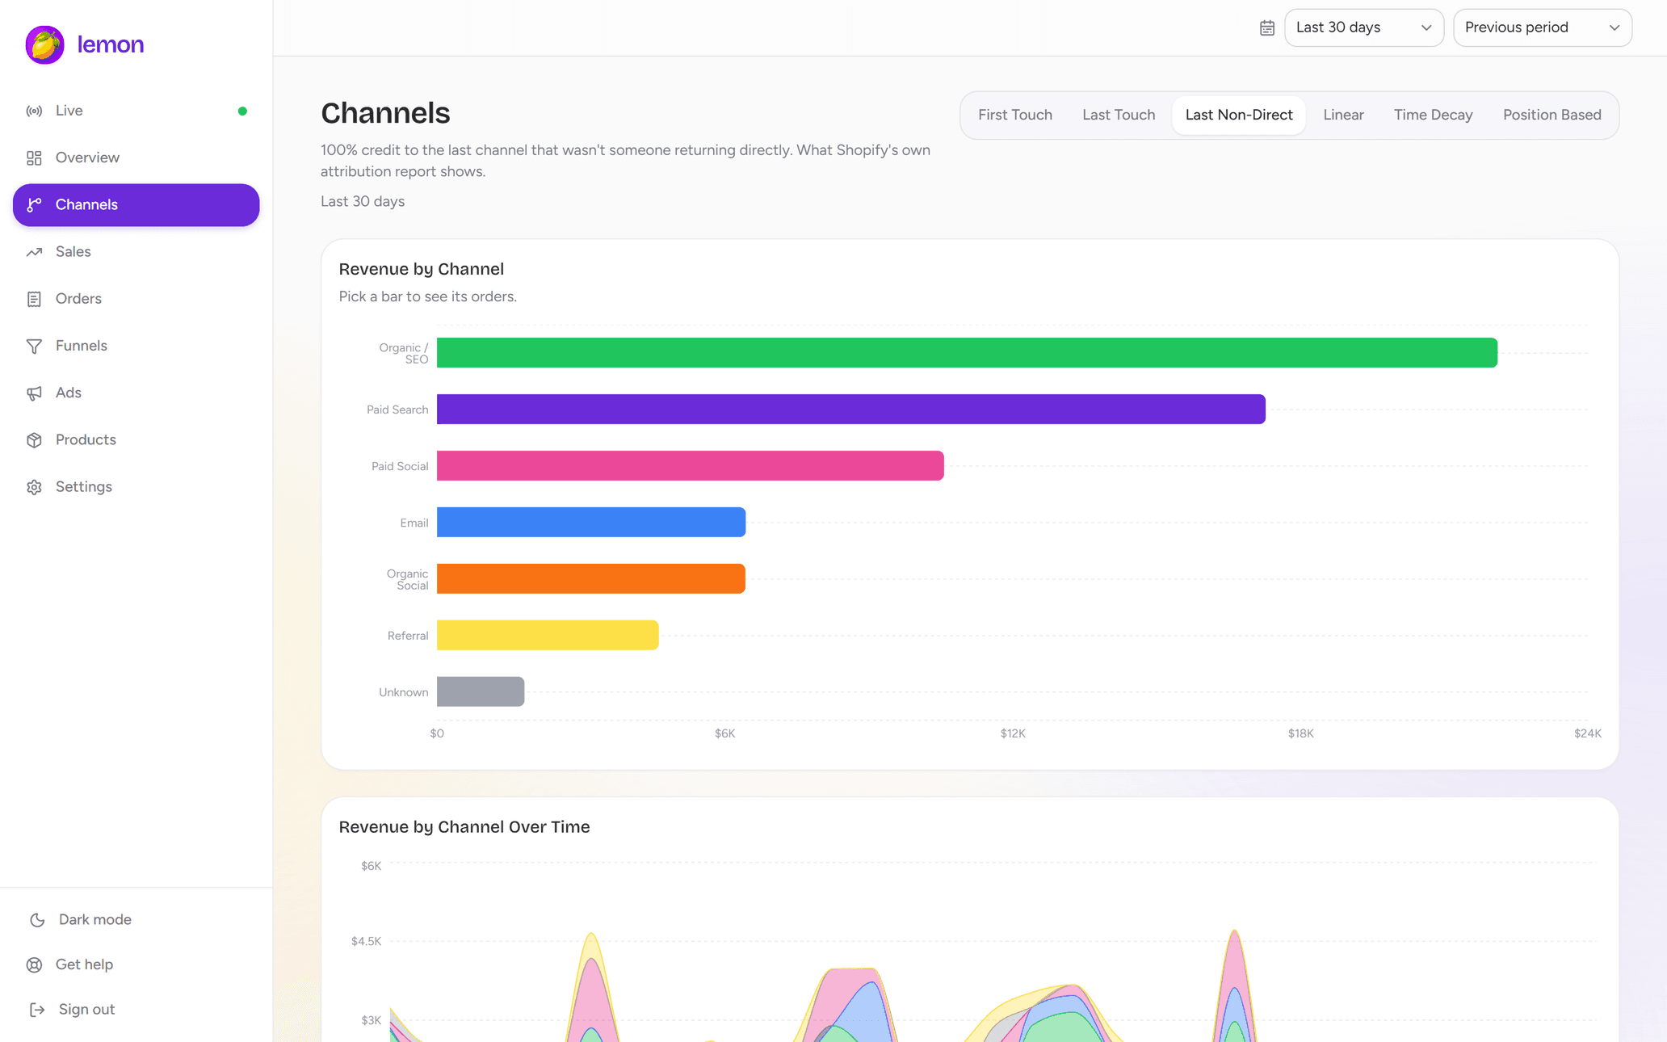Navigate to the Orders page

[136, 299]
